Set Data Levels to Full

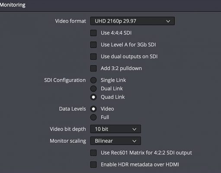coord(93,117)
